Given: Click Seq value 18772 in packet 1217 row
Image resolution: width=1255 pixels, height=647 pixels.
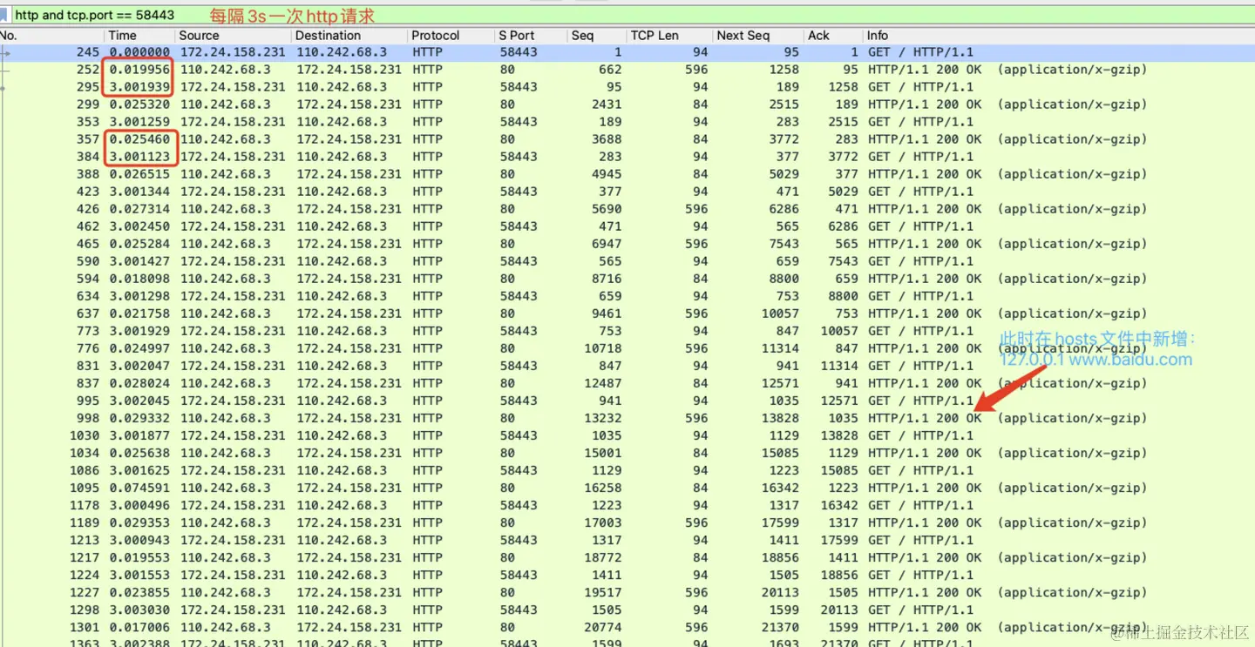Looking at the screenshot, I should [603, 557].
